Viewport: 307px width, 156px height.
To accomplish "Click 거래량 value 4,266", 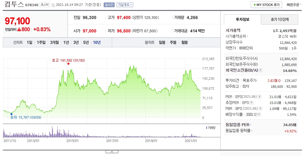I will pyautogui.click(x=192, y=18).
